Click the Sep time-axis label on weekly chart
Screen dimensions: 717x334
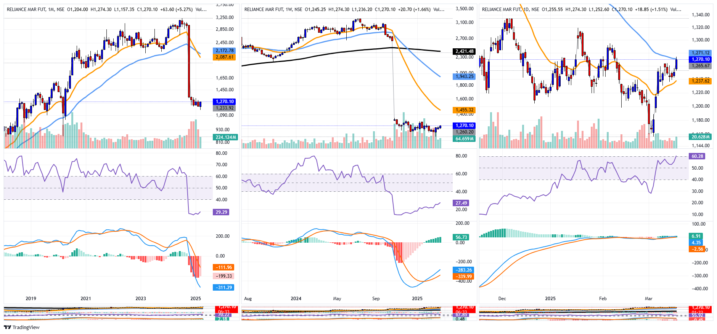click(376, 299)
